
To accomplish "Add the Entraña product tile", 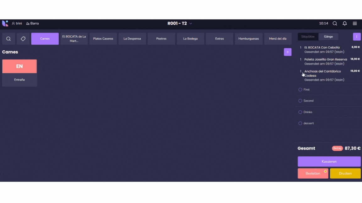I will [x=19, y=73].
